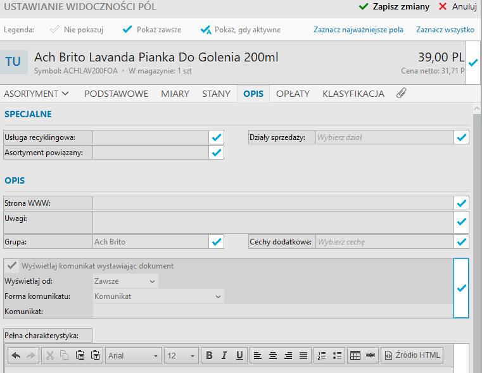The image size is (482, 373).
Task: Click Zapisz zmiany to save changes
Action: tap(394, 7)
